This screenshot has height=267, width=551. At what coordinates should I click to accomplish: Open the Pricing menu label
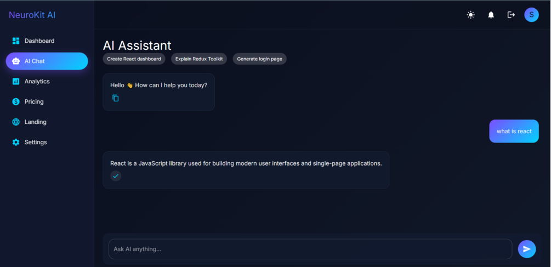coord(34,101)
